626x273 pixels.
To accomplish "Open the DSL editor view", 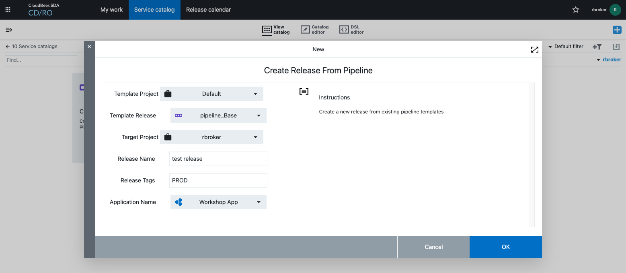I will tap(351, 30).
